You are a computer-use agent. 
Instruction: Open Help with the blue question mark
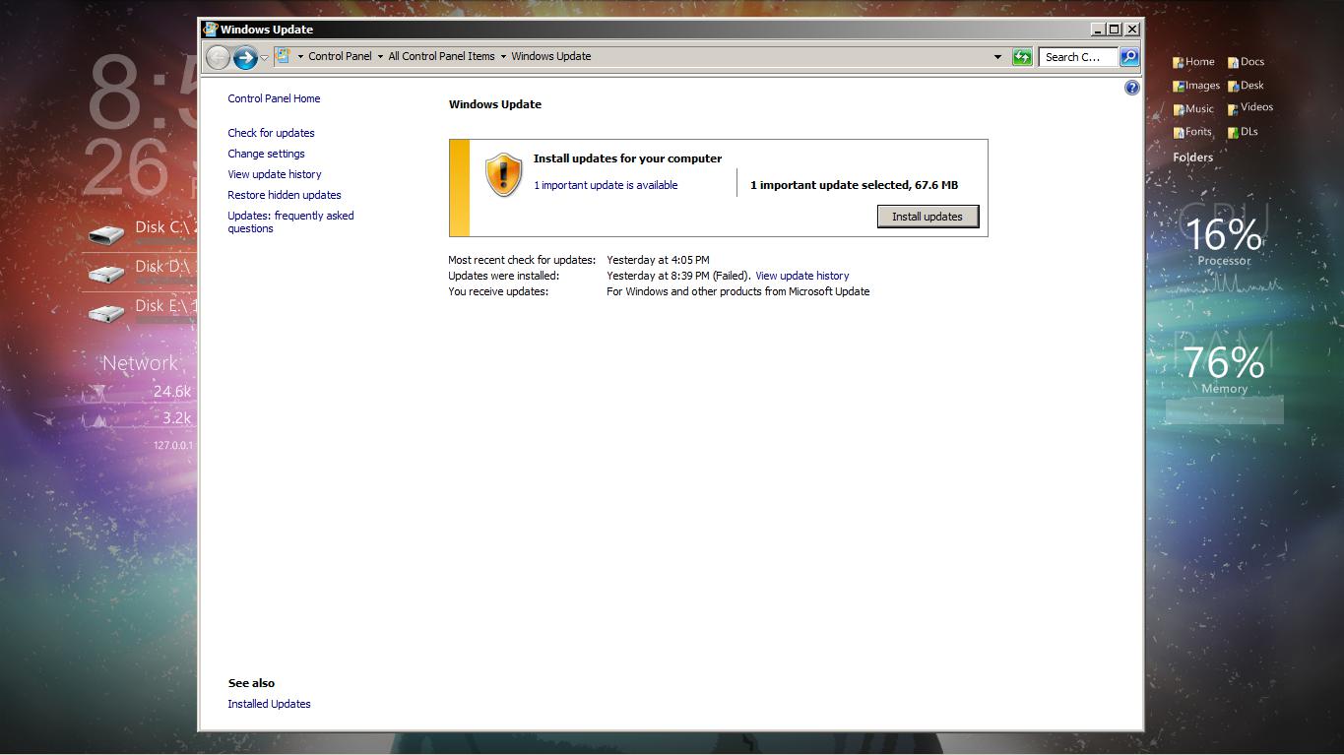(x=1131, y=88)
